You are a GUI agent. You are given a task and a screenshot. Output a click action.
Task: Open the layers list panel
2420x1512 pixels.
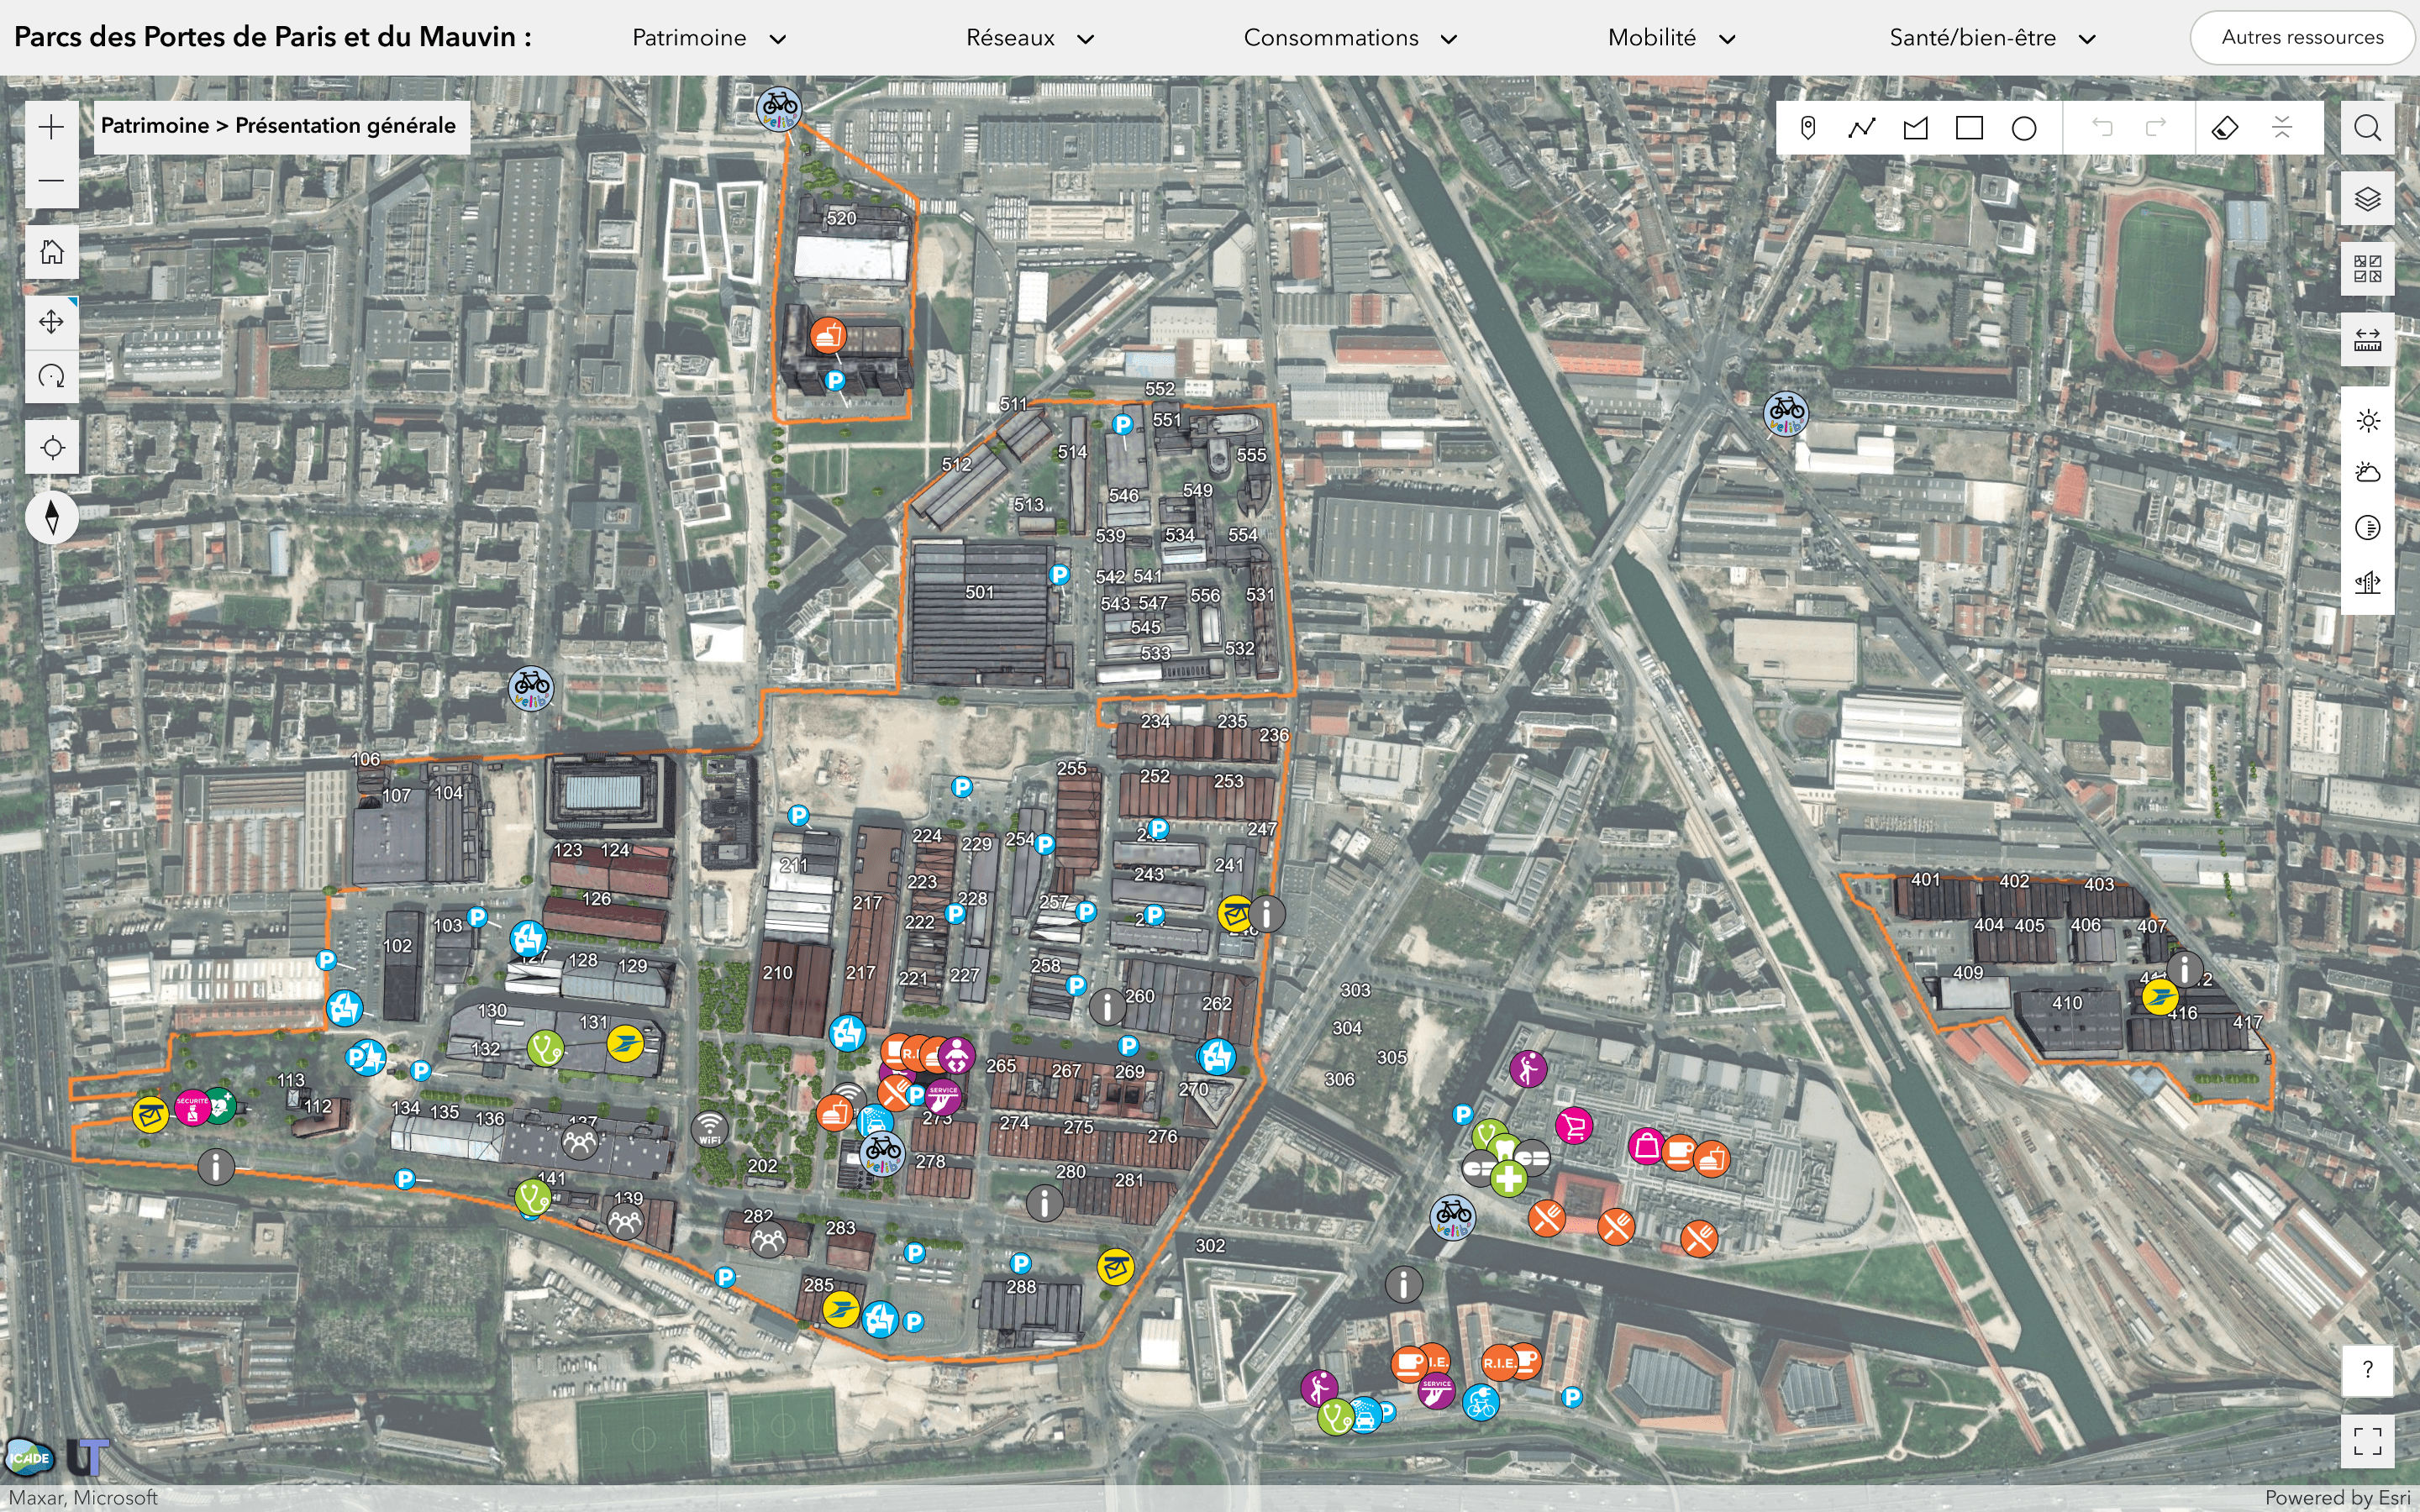2366,199
